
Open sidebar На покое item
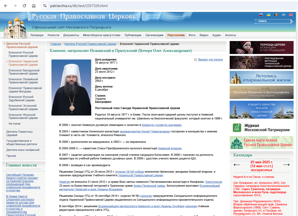pyautogui.click(x=15, y=124)
